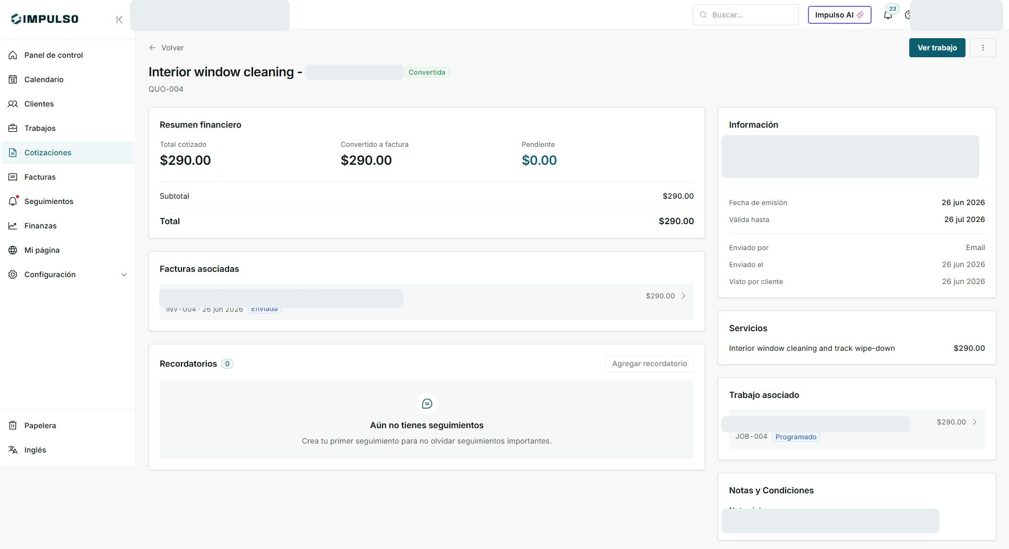This screenshot has width=1009, height=549.
Task: Switch language to Inglés
Action: (67, 450)
